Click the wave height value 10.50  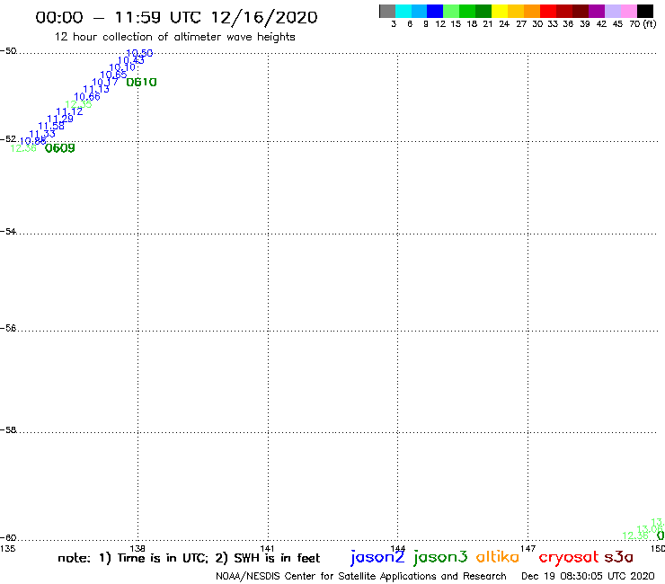pos(139,53)
